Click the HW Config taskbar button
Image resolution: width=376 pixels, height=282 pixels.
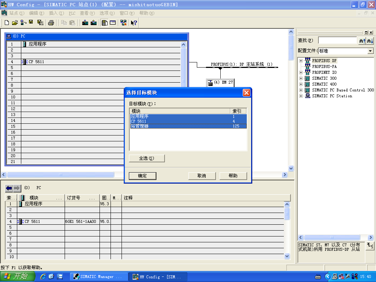tap(157, 277)
